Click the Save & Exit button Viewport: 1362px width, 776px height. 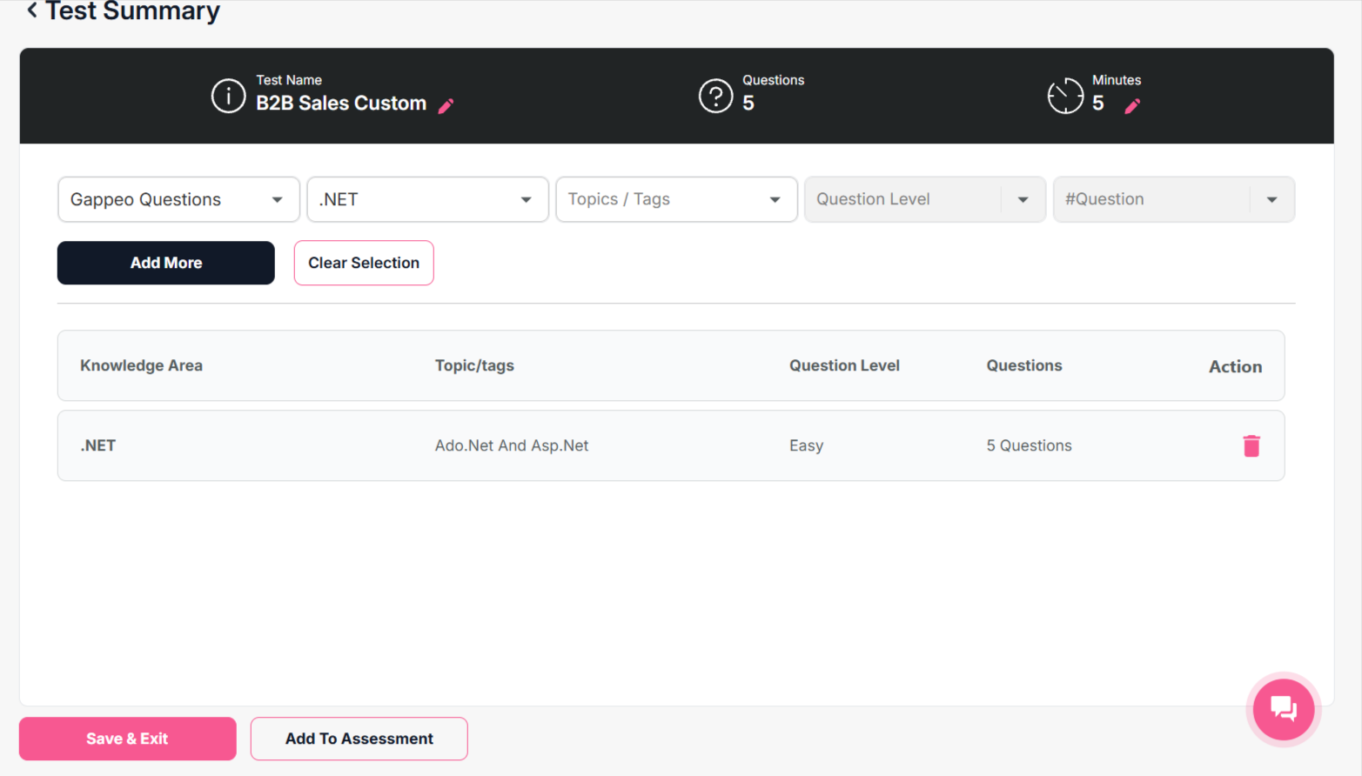(x=127, y=739)
